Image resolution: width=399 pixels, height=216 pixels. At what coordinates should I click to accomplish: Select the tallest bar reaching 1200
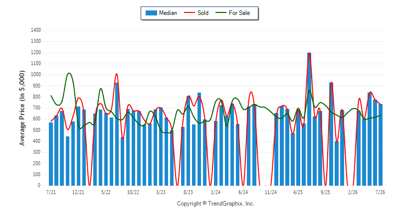coord(309,119)
